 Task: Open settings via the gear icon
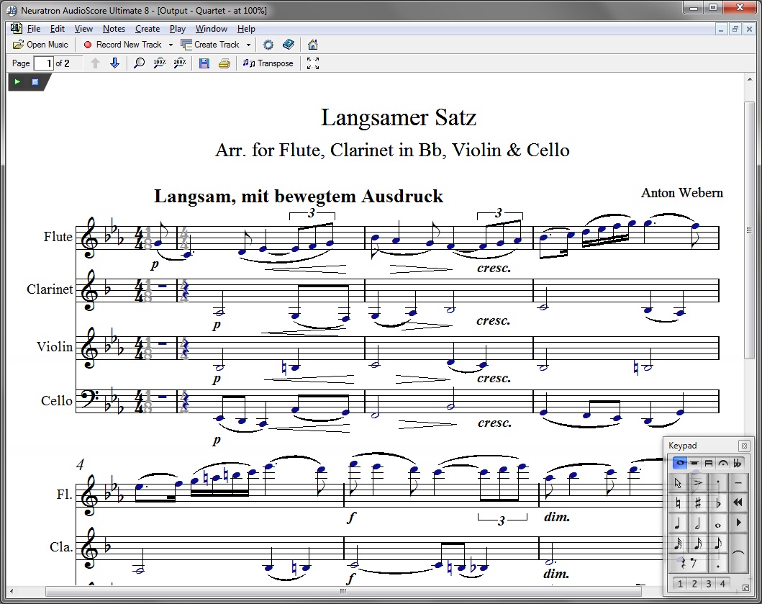click(268, 45)
